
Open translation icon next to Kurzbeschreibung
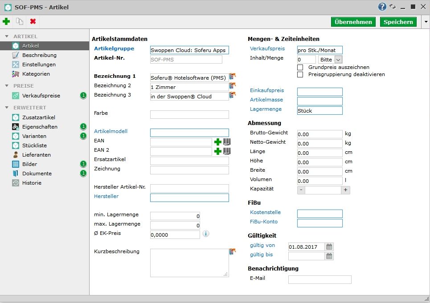tap(233, 251)
